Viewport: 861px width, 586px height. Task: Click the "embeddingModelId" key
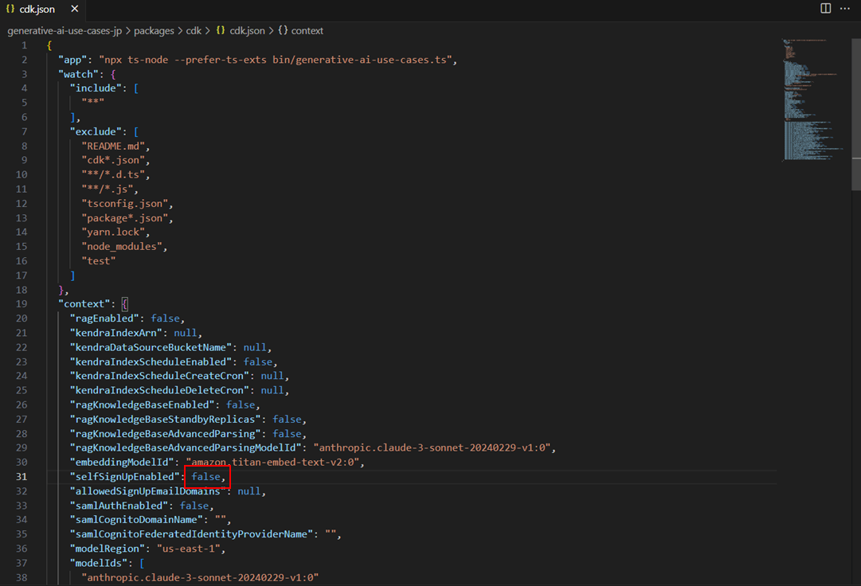pos(122,463)
